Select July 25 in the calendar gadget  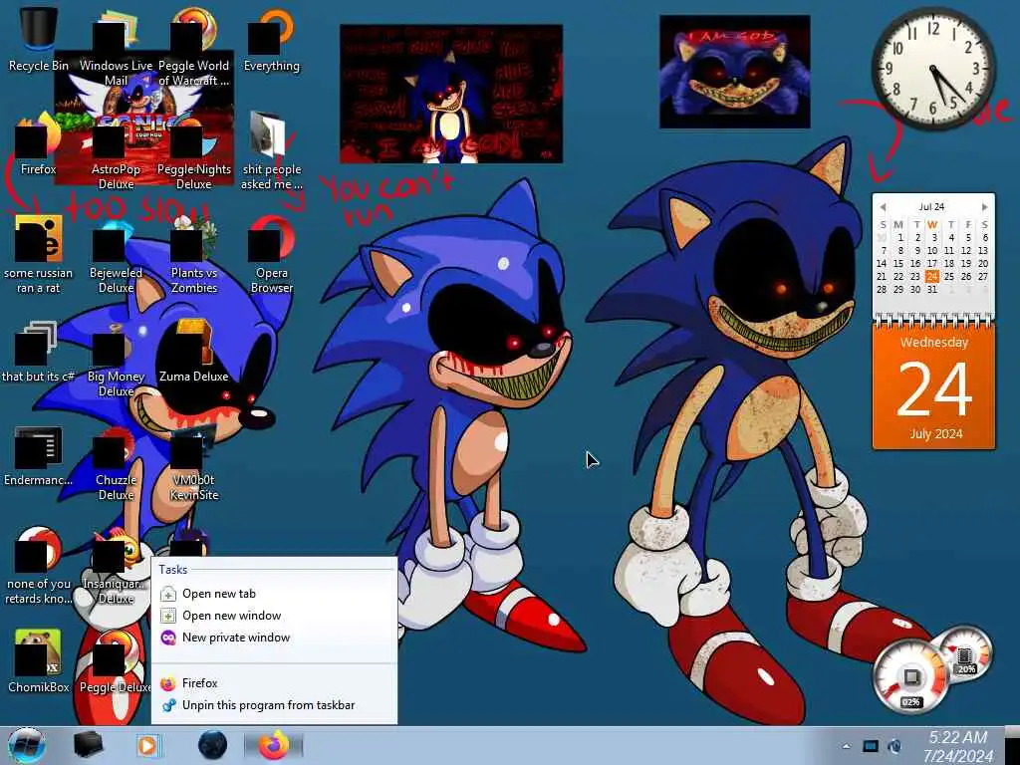pyautogui.click(x=949, y=277)
